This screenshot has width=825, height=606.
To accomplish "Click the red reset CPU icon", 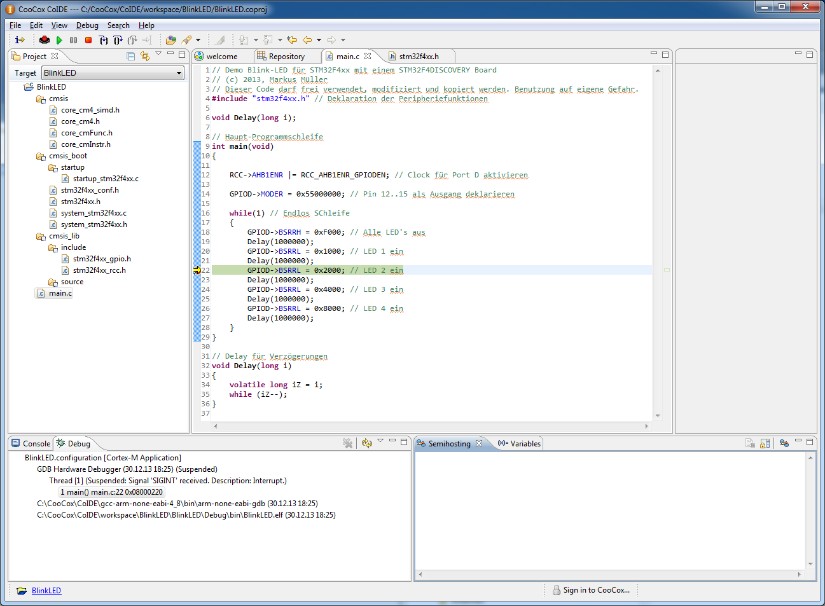I will click(45, 40).
